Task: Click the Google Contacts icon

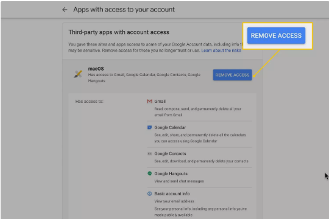Action: tap(149, 154)
